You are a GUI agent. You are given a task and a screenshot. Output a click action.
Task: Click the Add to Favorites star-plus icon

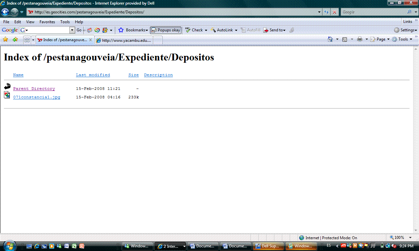(15, 40)
